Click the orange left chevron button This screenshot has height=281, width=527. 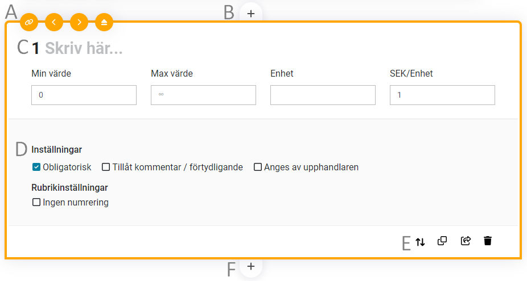coord(54,22)
